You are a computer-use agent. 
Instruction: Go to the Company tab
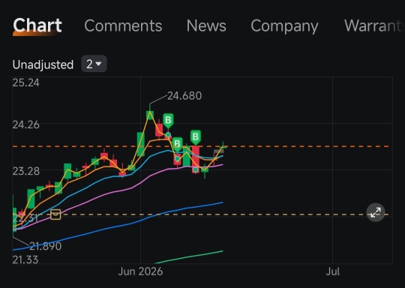(x=284, y=26)
